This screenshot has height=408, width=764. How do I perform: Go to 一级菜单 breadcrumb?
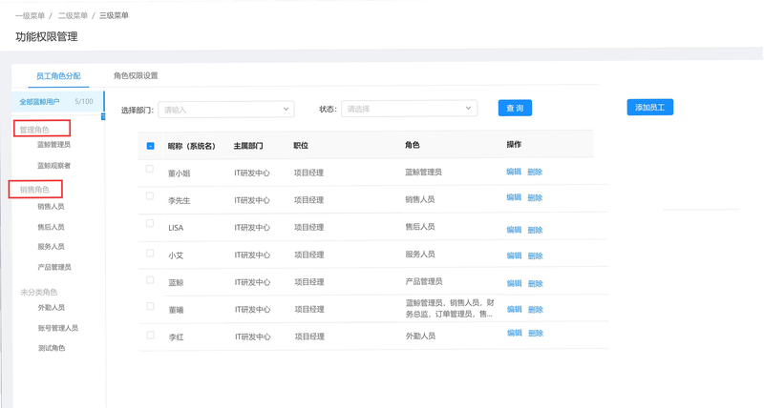click(30, 15)
